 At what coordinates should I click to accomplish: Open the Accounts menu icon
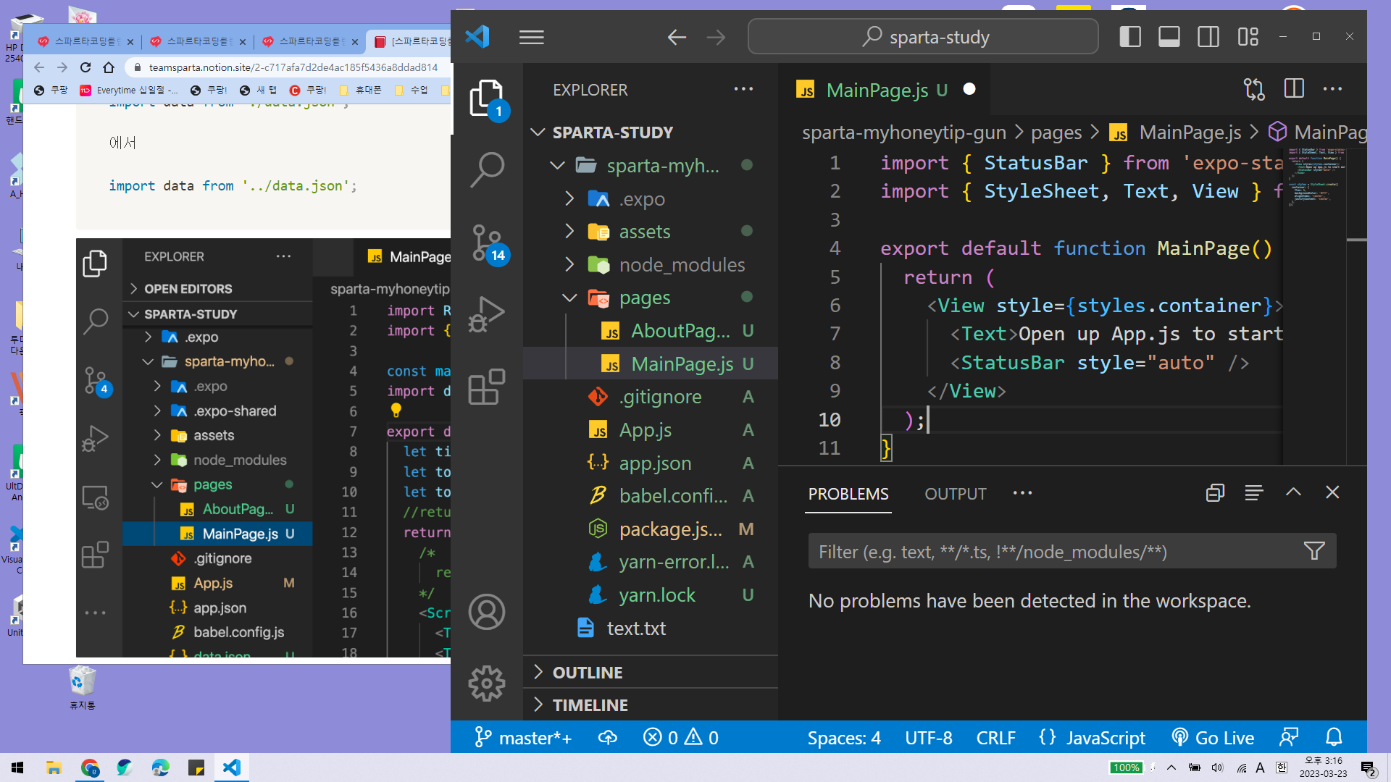click(x=486, y=612)
